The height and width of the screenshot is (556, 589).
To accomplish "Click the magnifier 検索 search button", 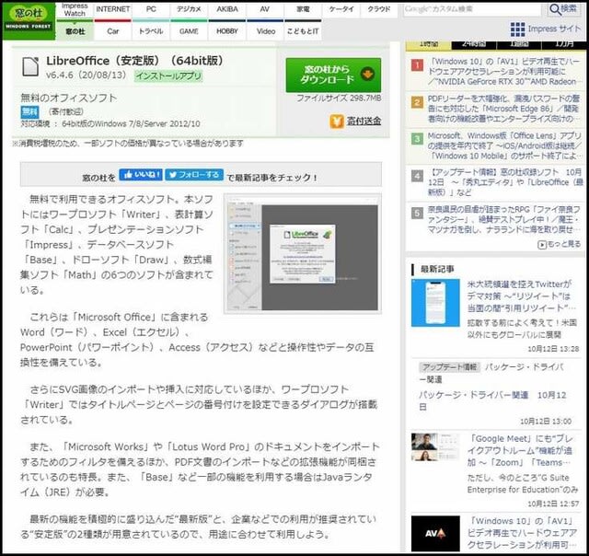I will (564, 9).
